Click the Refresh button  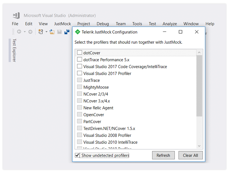pos(163,155)
